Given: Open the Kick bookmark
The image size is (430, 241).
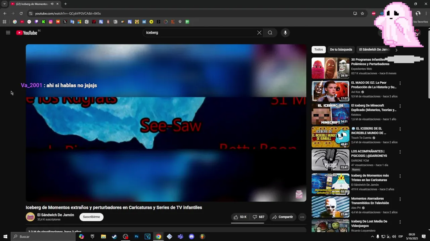Looking at the screenshot, I should point(43,22).
